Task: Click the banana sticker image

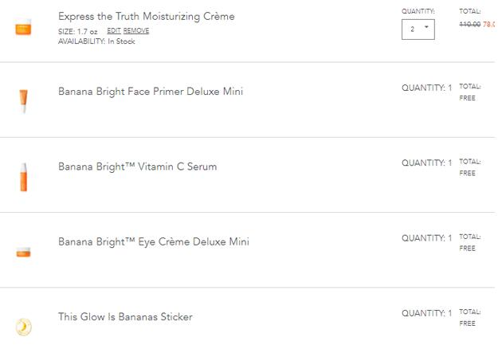Action: pyautogui.click(x=23, y=327)
